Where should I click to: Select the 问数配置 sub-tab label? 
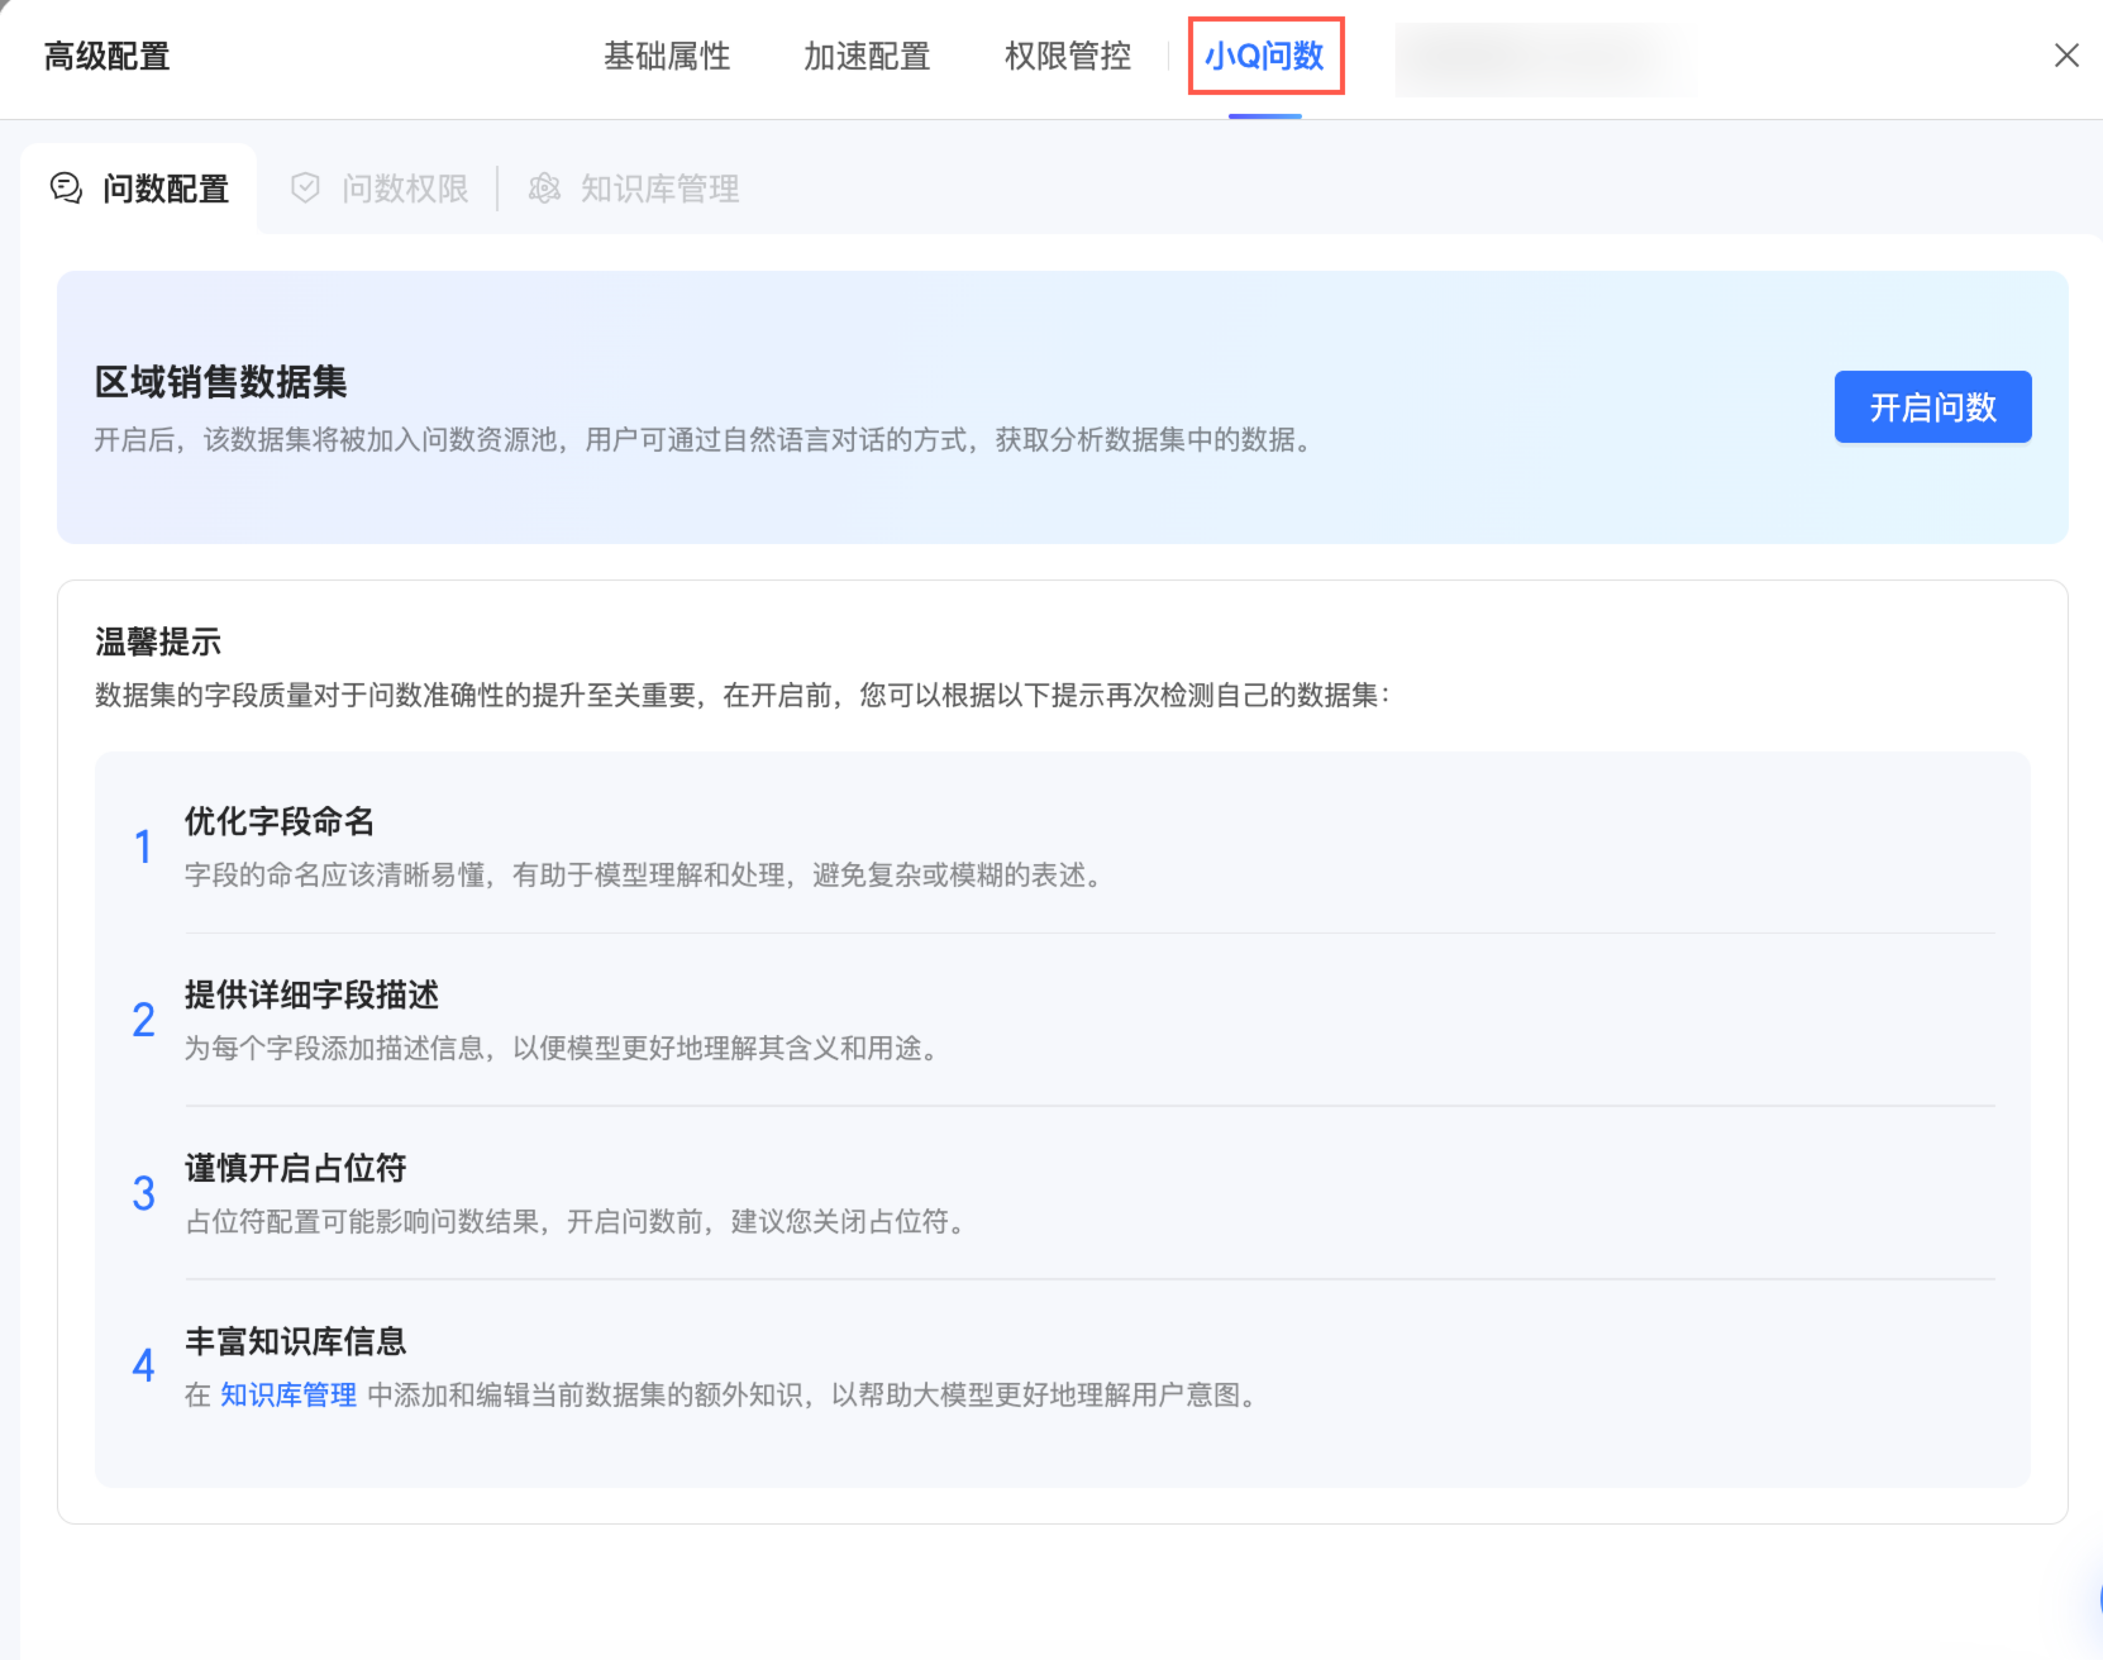(166, 189)
